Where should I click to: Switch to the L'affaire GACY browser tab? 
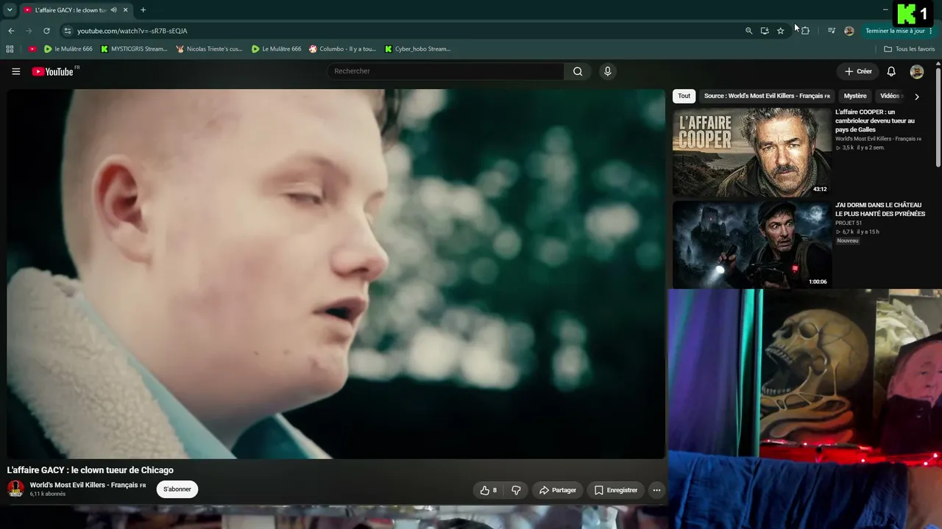tap(71, 10)
